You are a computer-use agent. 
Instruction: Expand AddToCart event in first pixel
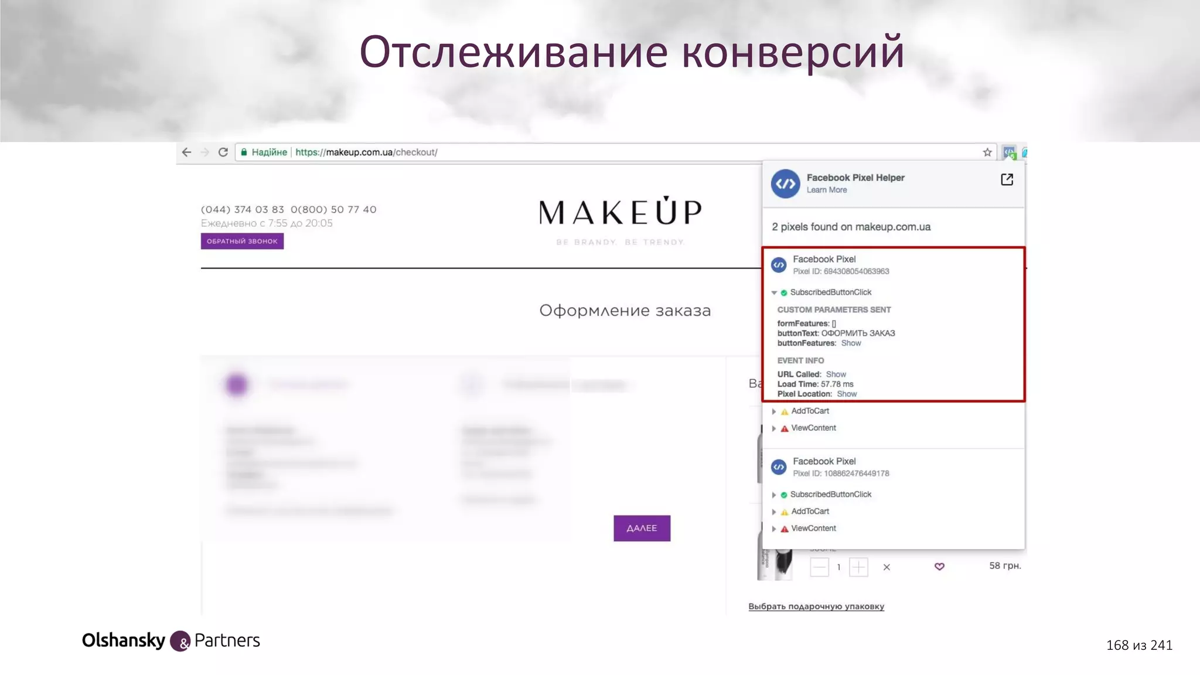[774, 411]
